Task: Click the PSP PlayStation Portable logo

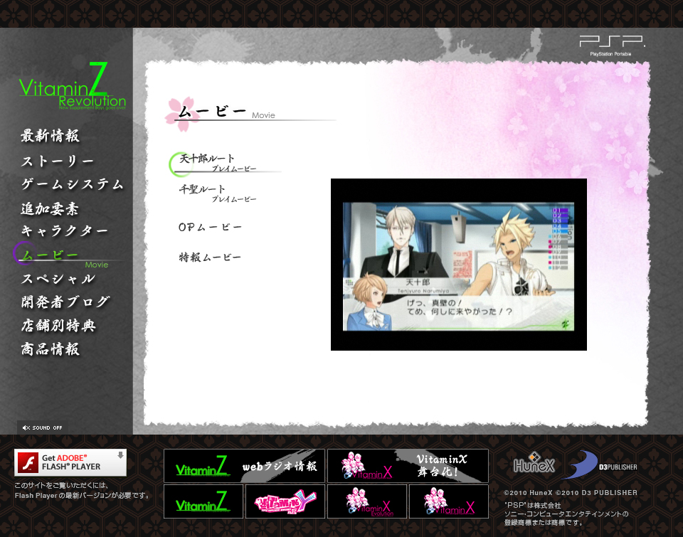Action: [x=612, y=46]
